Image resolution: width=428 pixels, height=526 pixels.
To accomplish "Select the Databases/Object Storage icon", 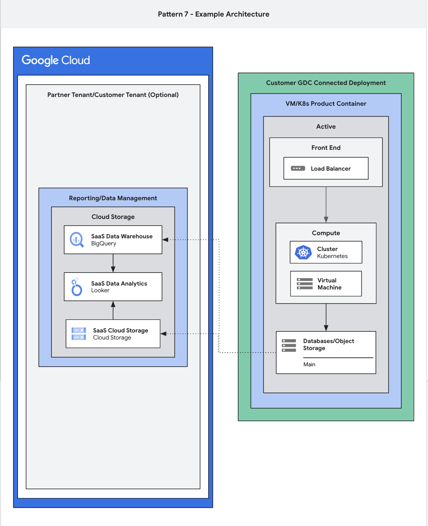I will [x=289, y=345].
